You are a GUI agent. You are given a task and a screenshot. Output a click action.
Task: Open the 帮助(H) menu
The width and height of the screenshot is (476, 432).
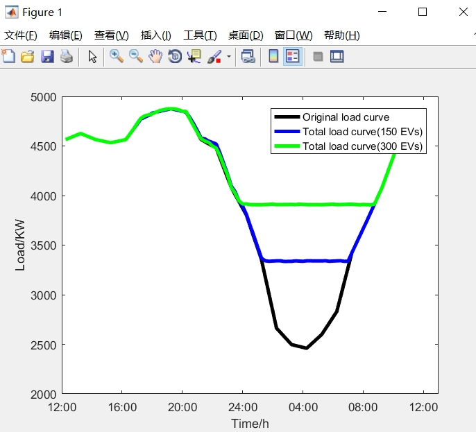click(342, 35)
